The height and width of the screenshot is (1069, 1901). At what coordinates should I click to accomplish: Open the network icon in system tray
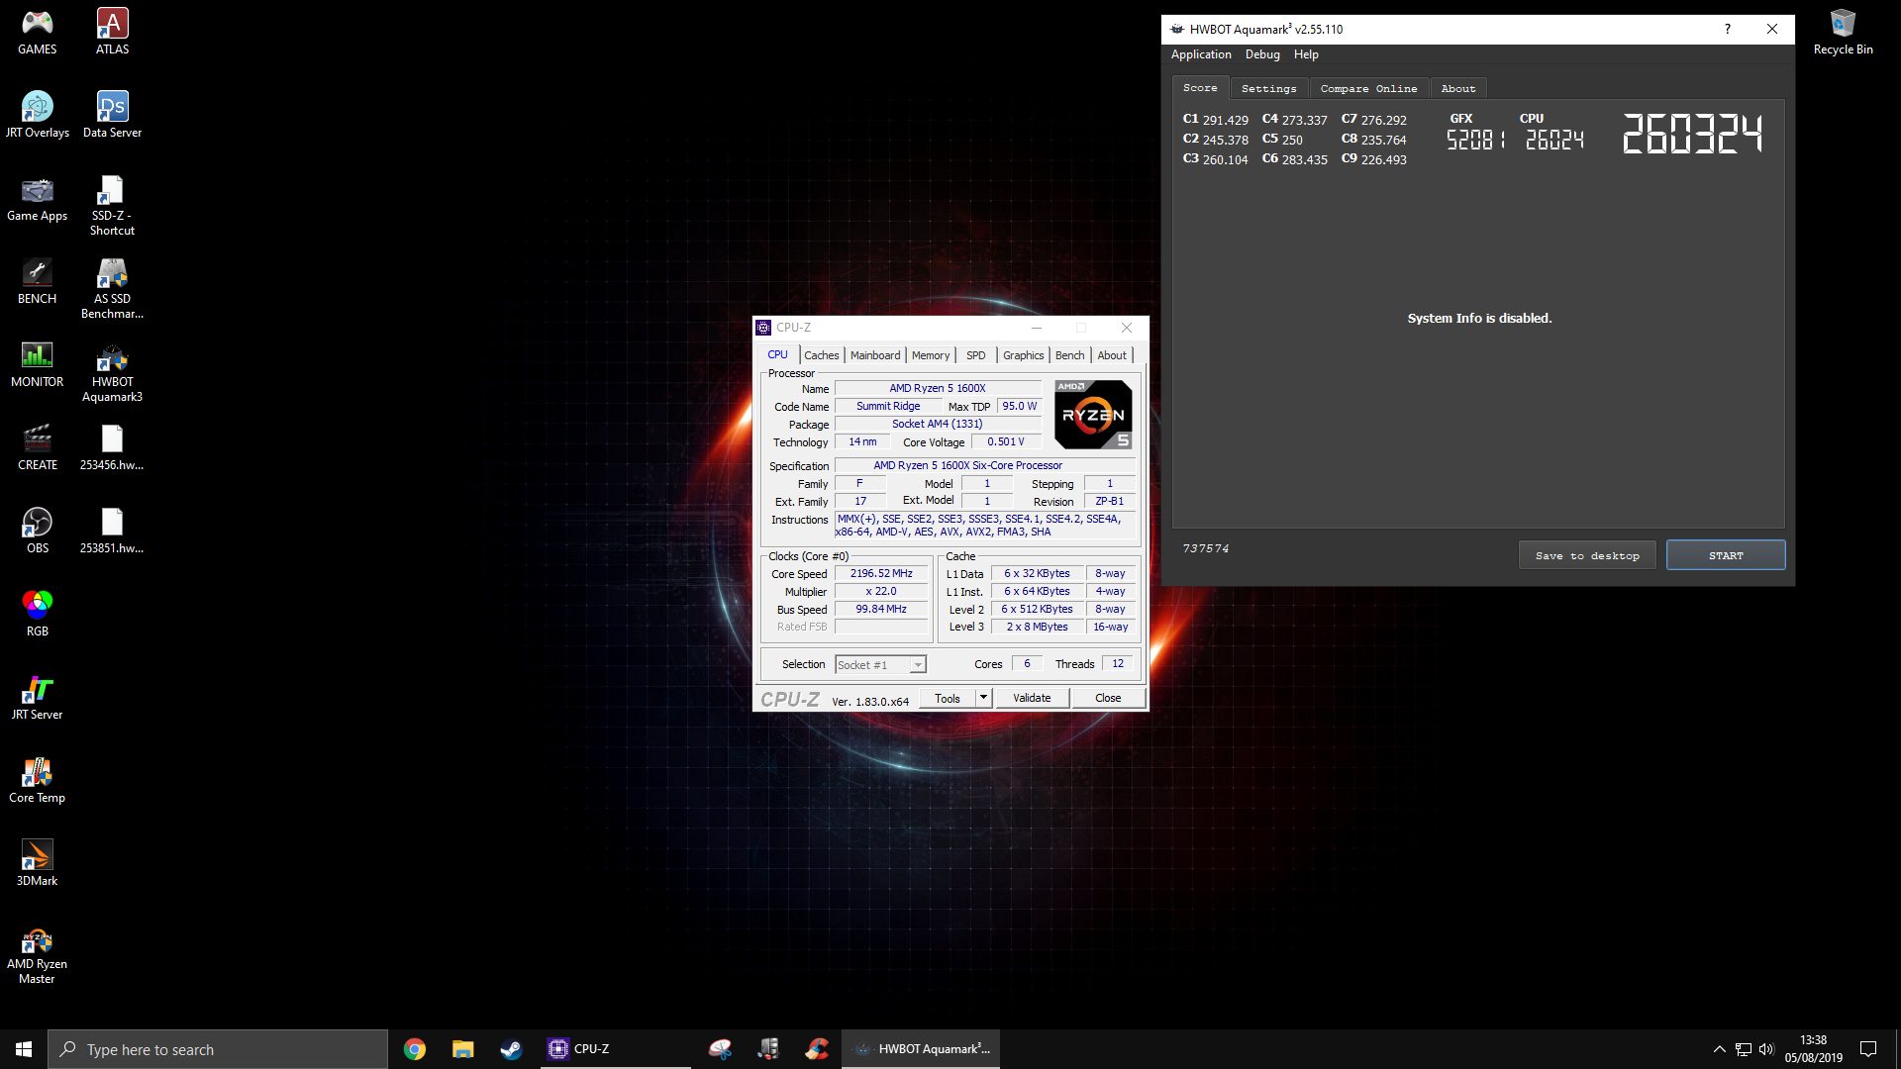point(1744,1049)
